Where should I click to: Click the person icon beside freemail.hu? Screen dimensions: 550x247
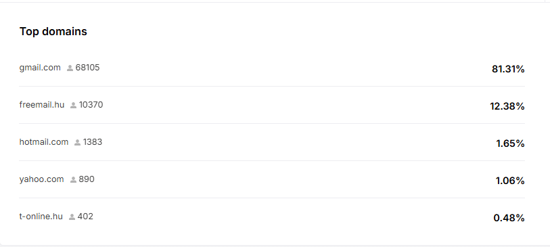coord(73,106)
